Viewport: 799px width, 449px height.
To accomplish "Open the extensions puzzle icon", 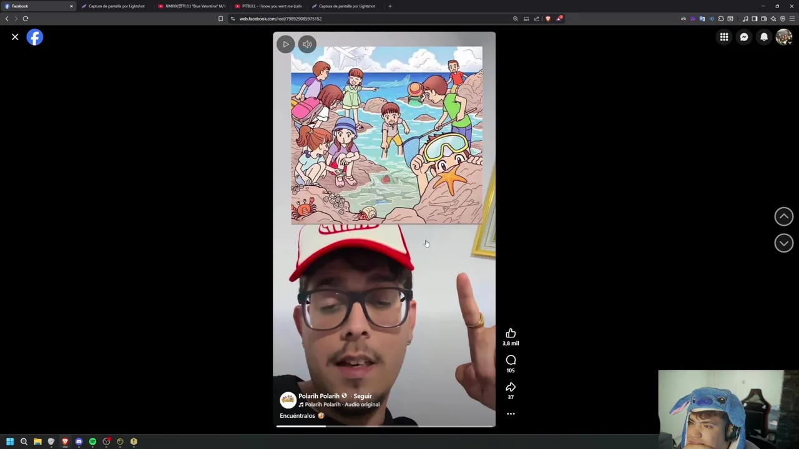I will [721, 19].
